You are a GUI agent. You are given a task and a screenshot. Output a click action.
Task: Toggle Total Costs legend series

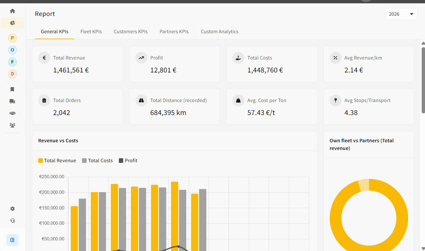point(97,161)
